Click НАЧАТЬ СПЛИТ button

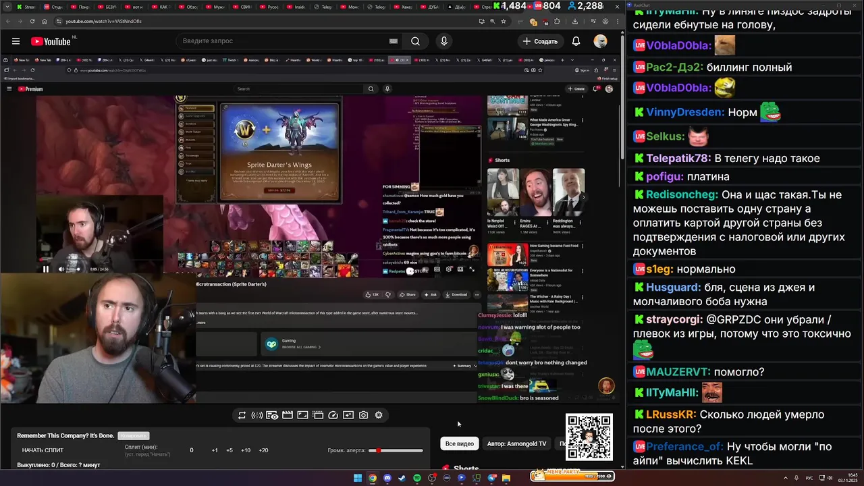43,450
